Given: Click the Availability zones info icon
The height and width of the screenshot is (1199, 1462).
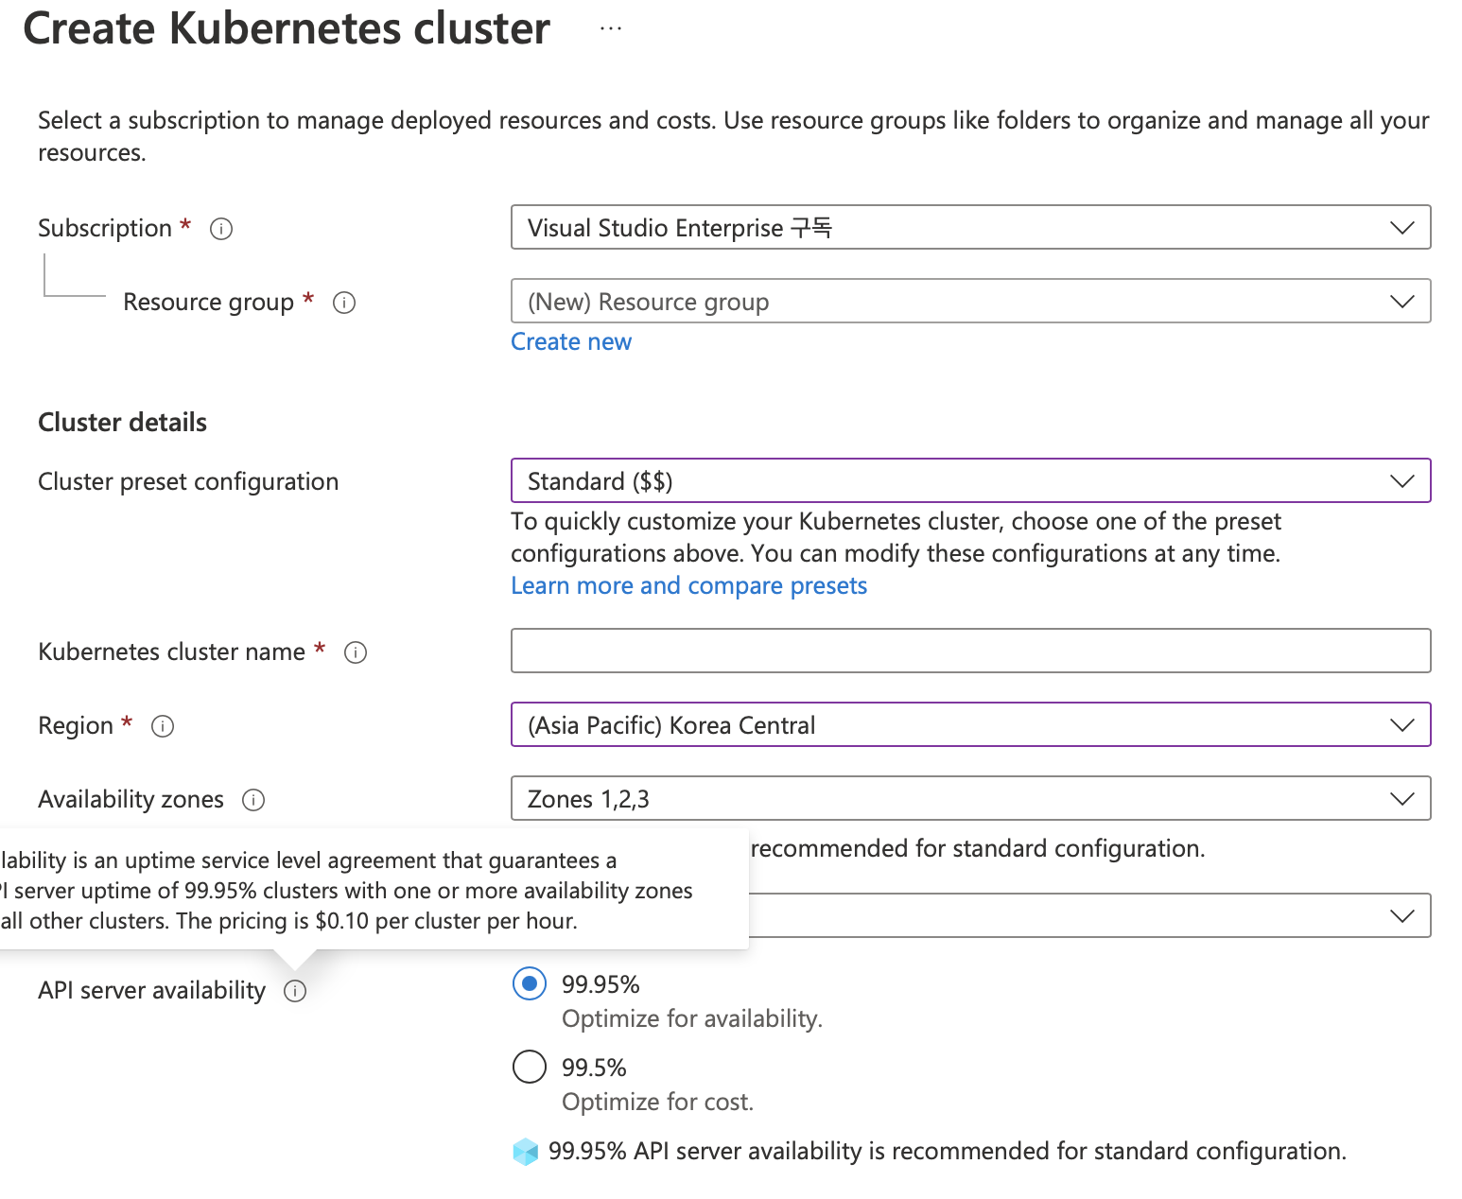Looking at the screenshot, I should tap(253, 800).
